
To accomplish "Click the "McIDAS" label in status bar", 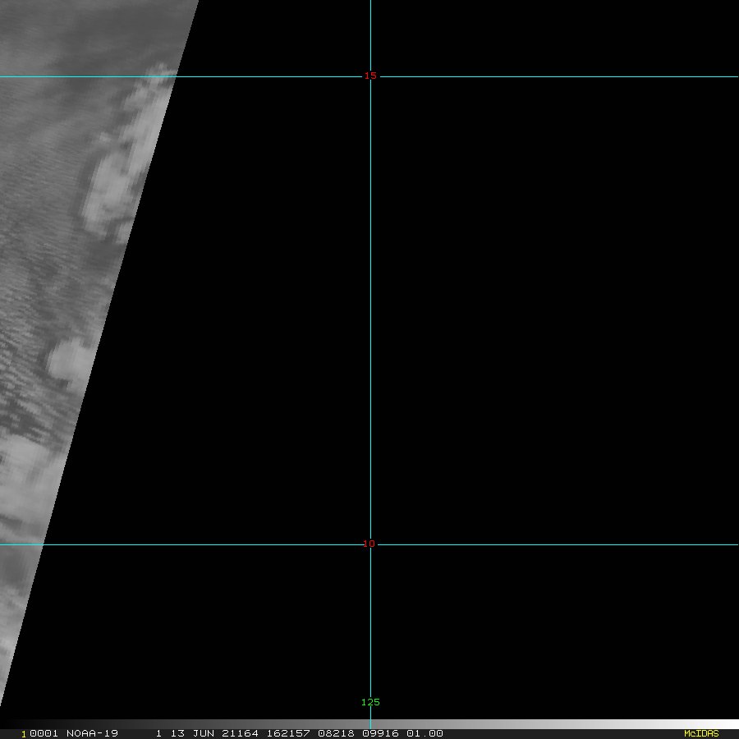I will [701, 733].
